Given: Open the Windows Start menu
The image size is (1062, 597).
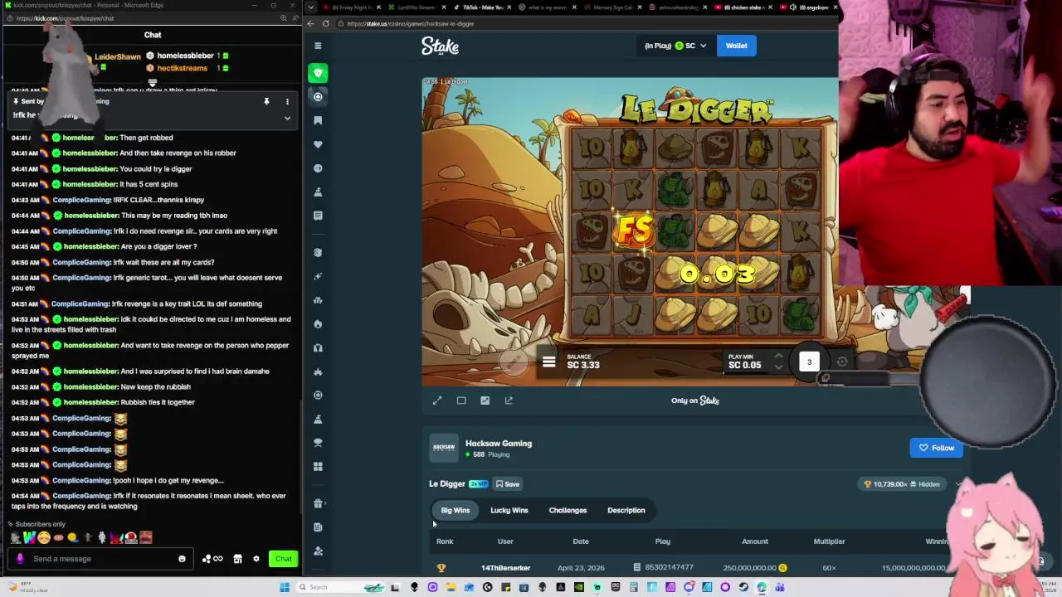Looking at the screenshot, I should 285,587.
